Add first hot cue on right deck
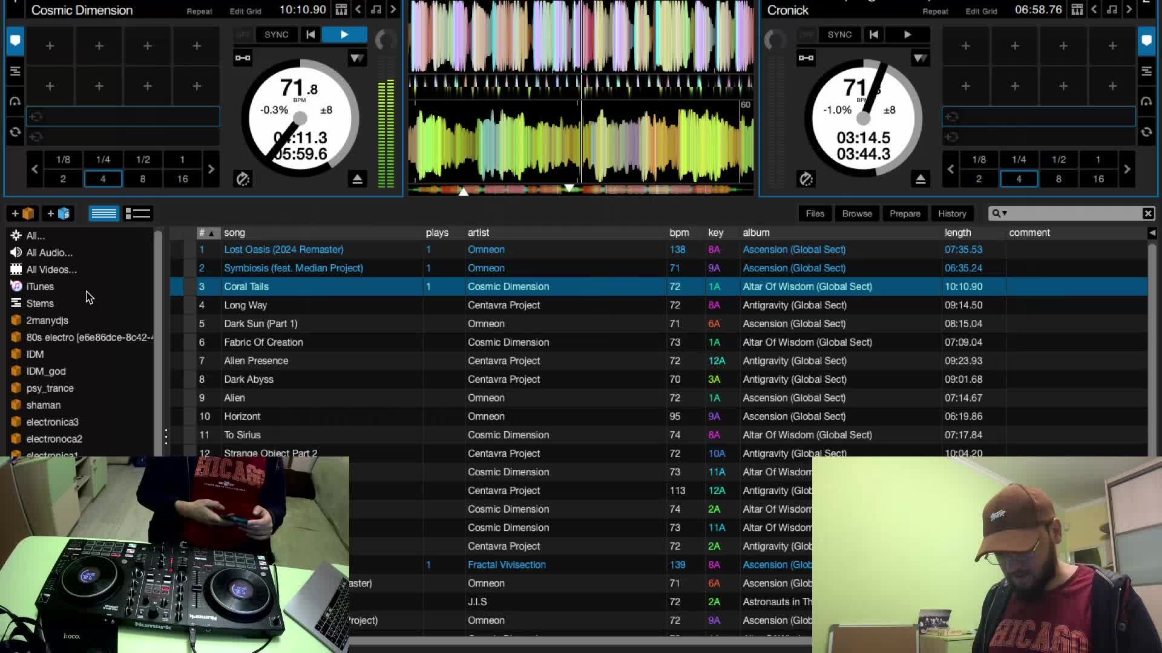The image size is (1162, 653). (965, 46)
